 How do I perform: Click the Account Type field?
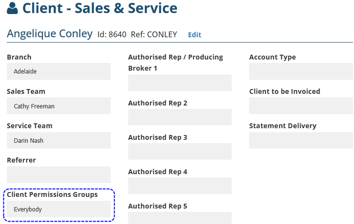click(301, 72)
